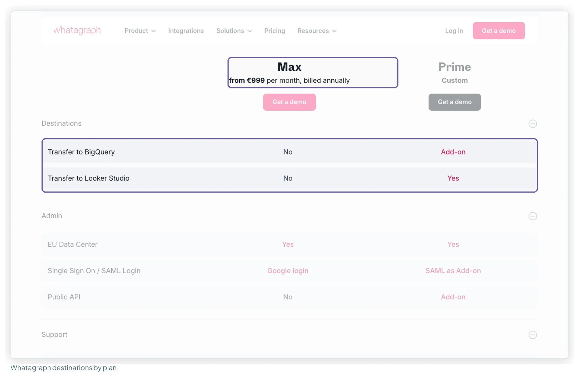Collapse the Support section
This screenshot has width=579, height=378.
(x=532, y=335)
